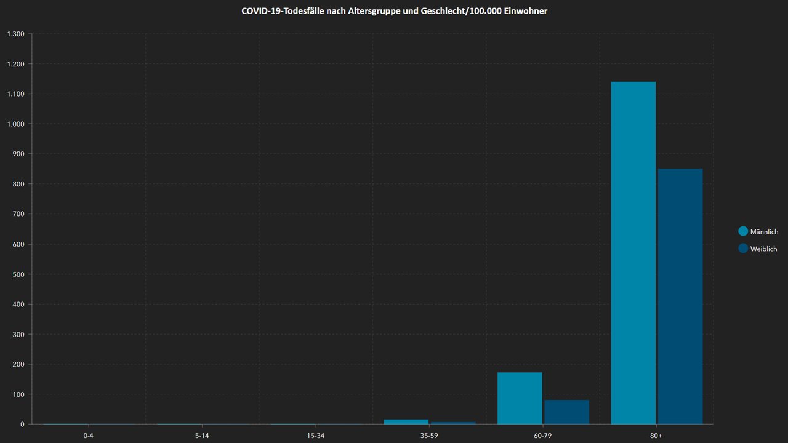Screen dimensions: 788x443
Task: Select the male bar for ages 35-59
Action: 406,421
